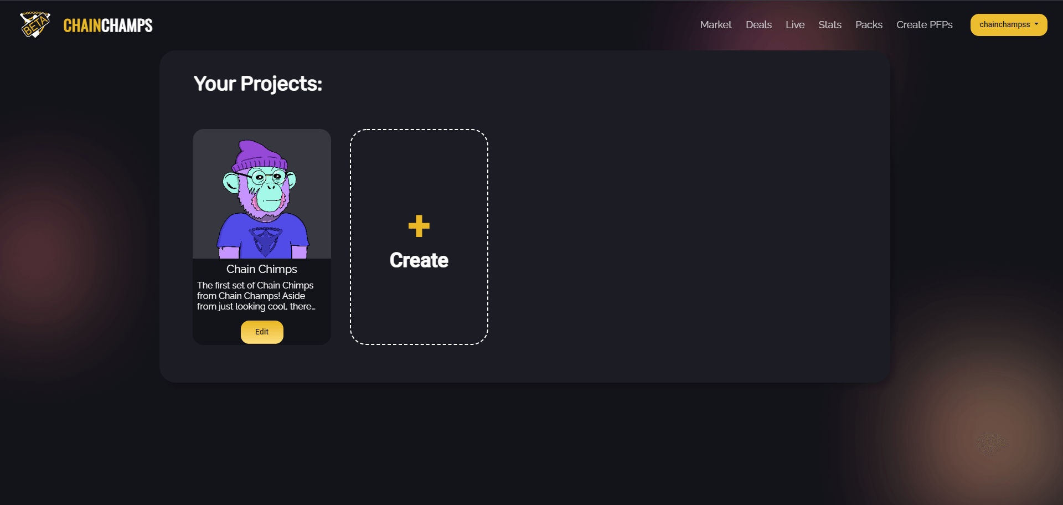Edit the Chain Chimps project
The height and width of the screenshot is (505, 1063).
tap(262, 332)
